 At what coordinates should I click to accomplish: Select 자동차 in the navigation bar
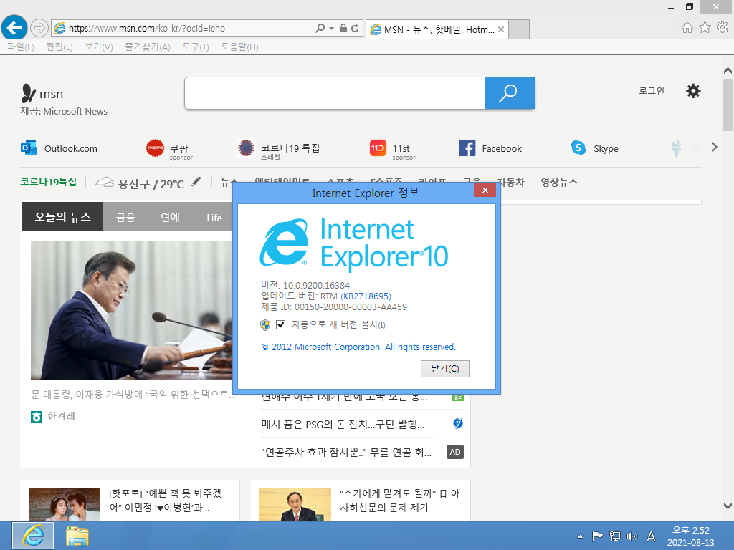pos(511,183)
